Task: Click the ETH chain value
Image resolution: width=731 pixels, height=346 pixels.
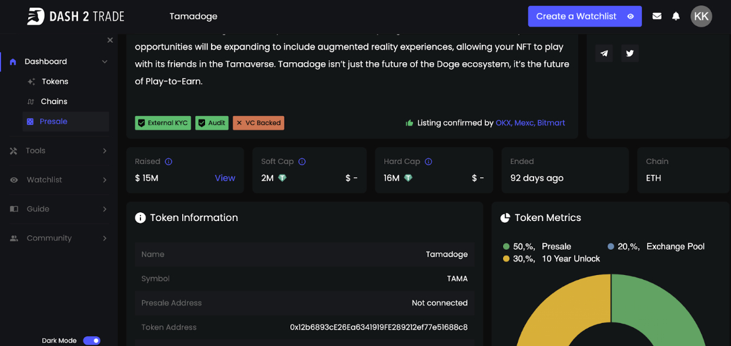Action: click(653, 178)
